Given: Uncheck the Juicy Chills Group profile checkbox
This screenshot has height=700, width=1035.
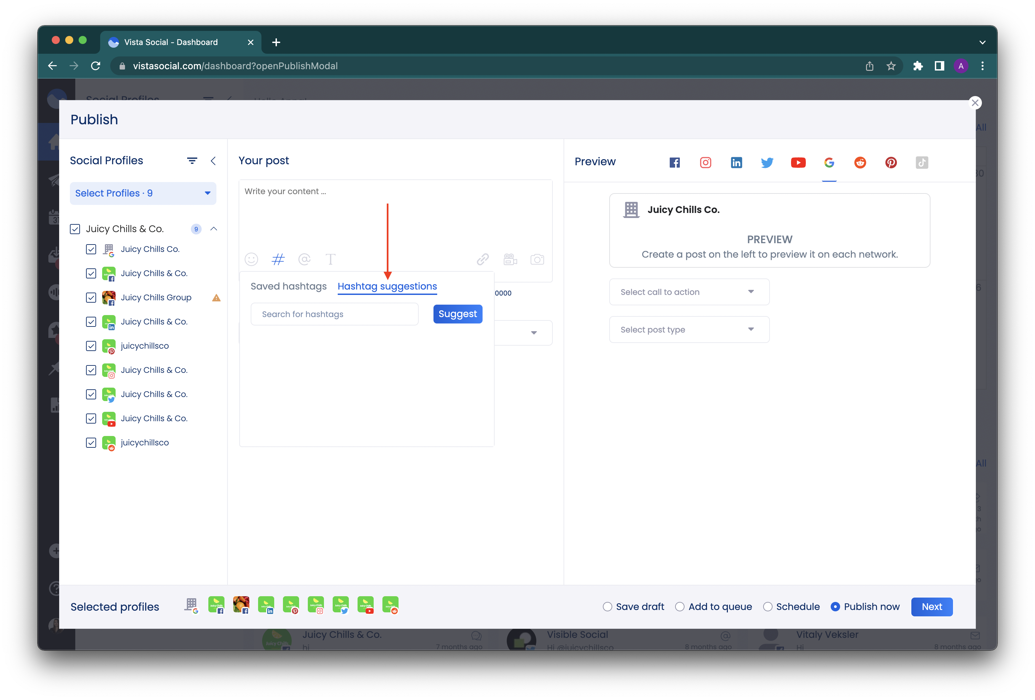Looking at the screenshot, I should pyautogui.click(x=91, y=298).
